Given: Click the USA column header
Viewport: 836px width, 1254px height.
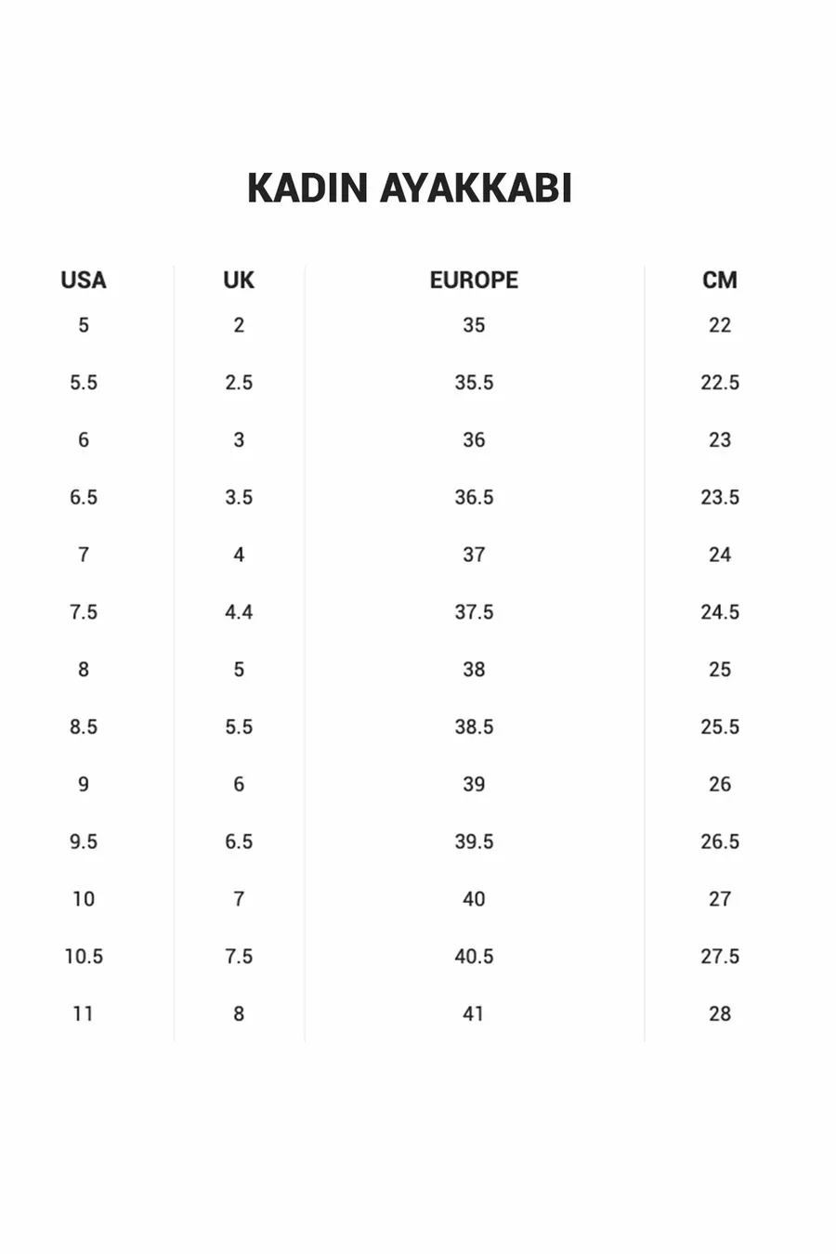Looking at the screenshot, I should [x=84, y=280].
